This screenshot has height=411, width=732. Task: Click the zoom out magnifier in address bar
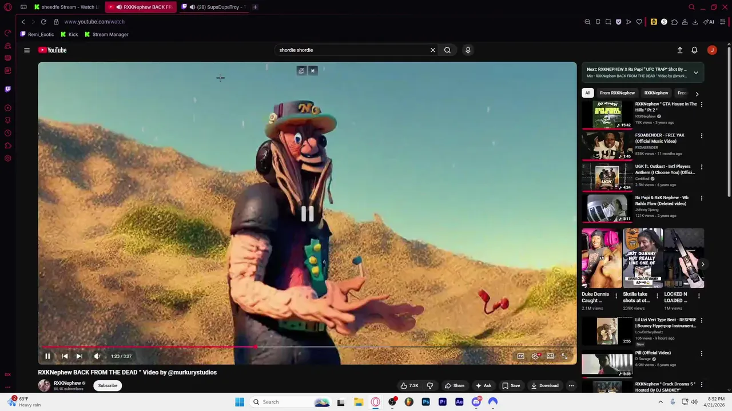[587, 22]
